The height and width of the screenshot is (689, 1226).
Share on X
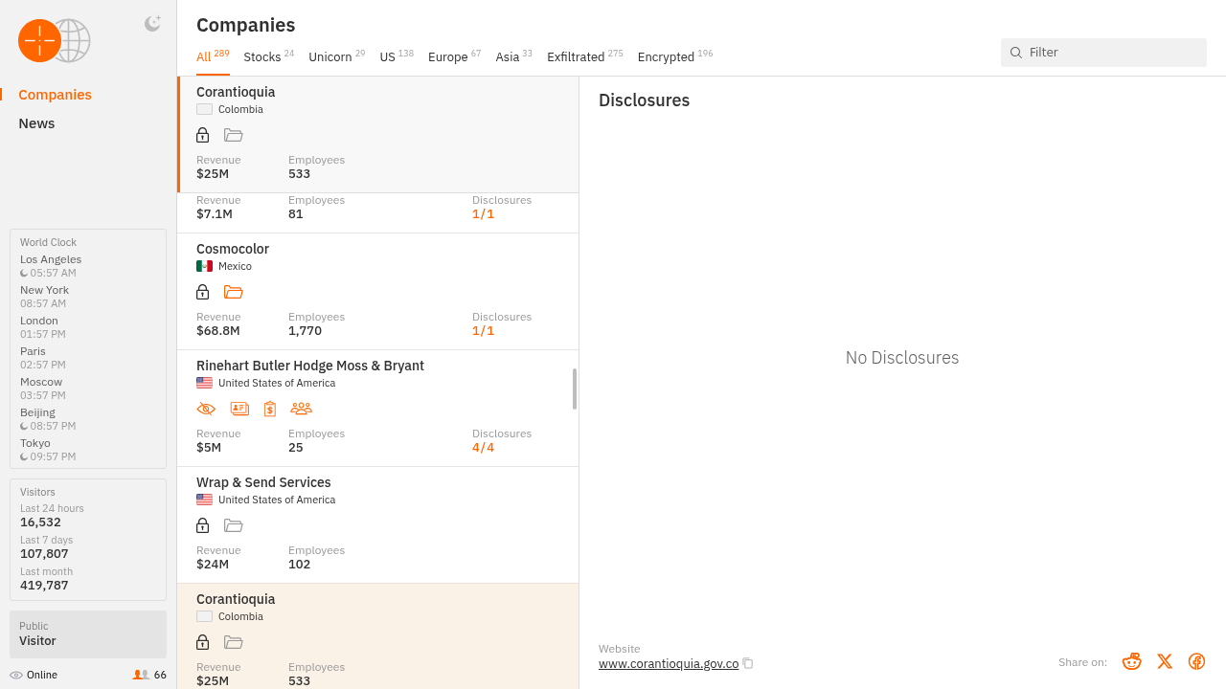[1165, 661]
